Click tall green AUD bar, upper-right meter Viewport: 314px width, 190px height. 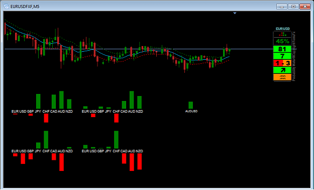[132, 100]
